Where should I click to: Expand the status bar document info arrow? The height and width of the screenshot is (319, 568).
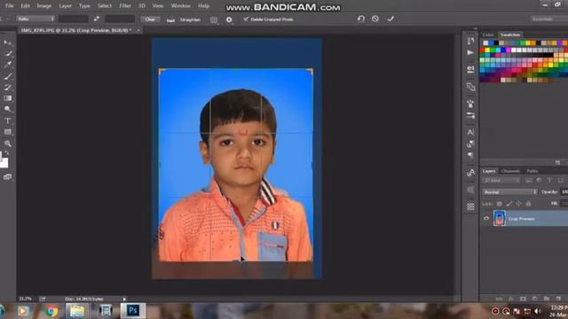coord(124,300)
